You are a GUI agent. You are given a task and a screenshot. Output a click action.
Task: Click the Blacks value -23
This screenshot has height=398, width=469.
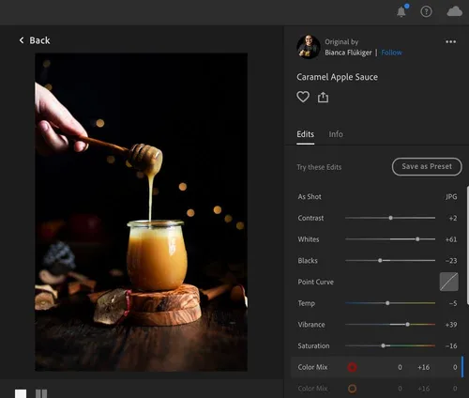[451, 261]
